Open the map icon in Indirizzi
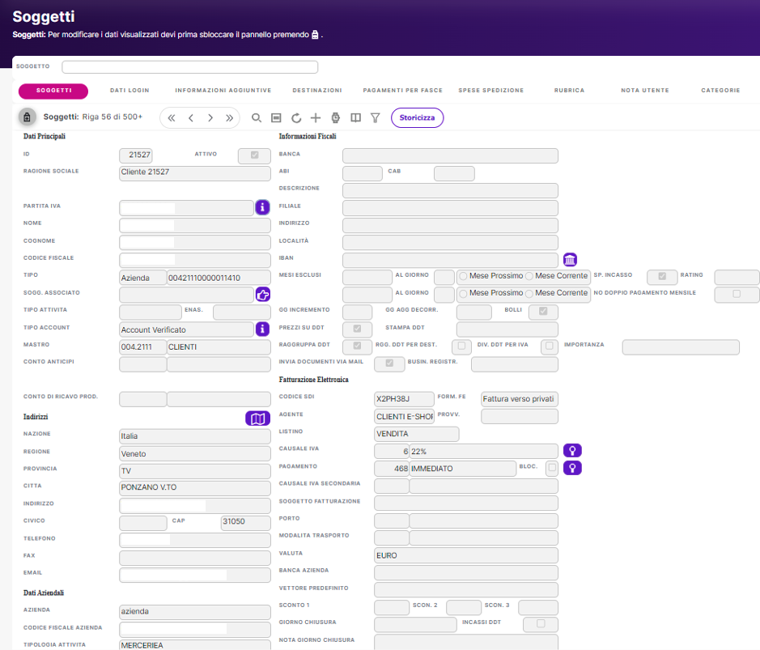 pyautogui.click(x=258, y=418)
